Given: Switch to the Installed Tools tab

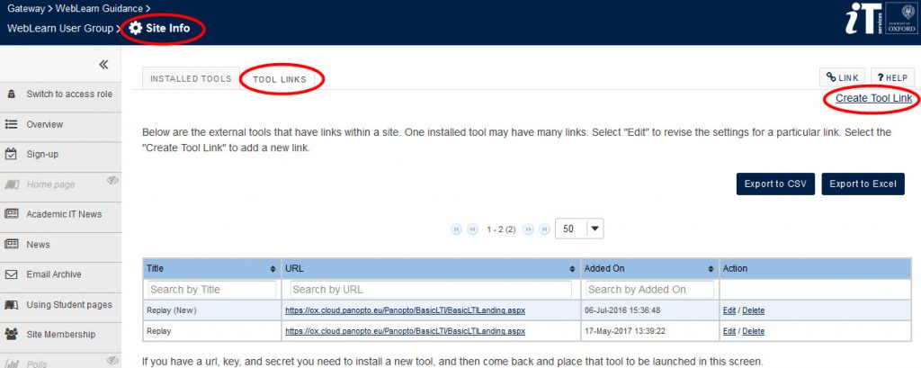Looking at the screenshot, I should (x=191, y=79).
